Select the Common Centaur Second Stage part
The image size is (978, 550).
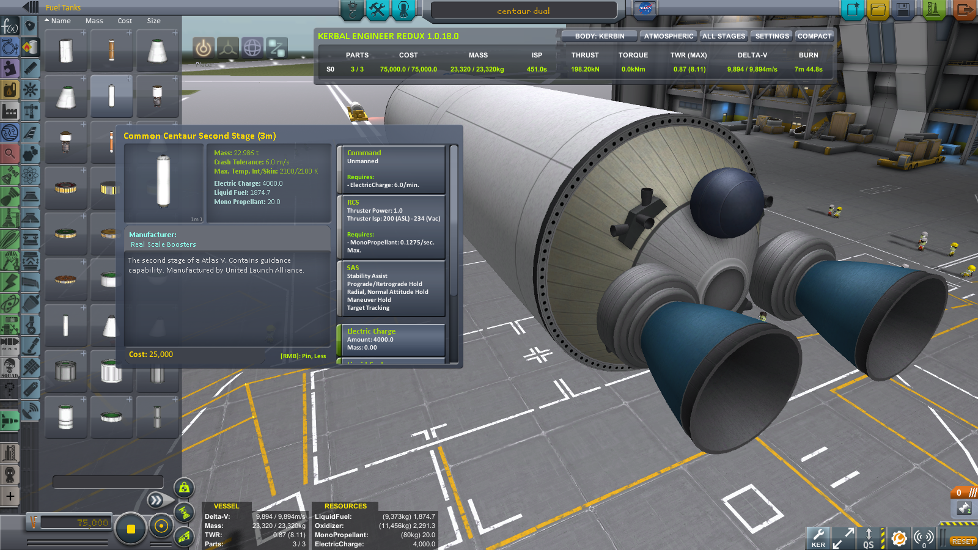(x=111, y=97)
